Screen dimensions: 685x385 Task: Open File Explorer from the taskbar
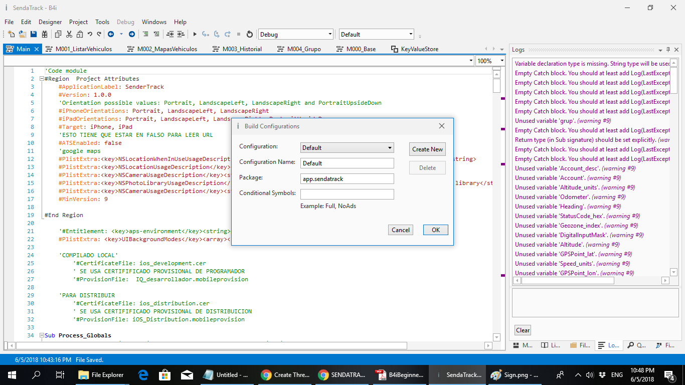[x=101, y=374]
